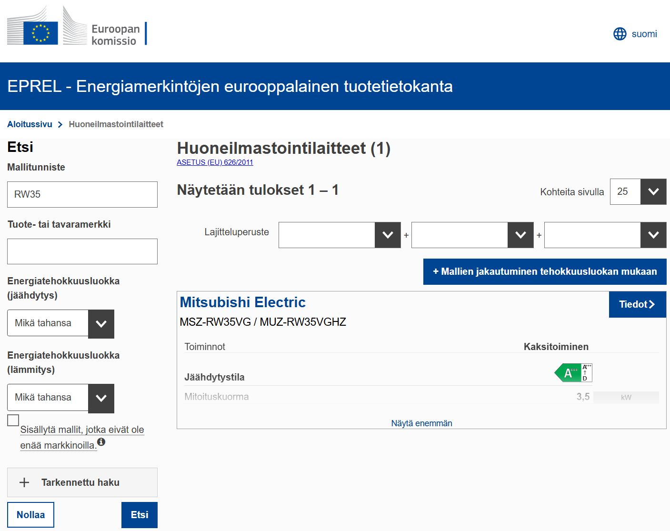Expand Tarkennettu haku advanced search
The height and width of the screenshot is (531, 670).
click(x=82, y=482)
